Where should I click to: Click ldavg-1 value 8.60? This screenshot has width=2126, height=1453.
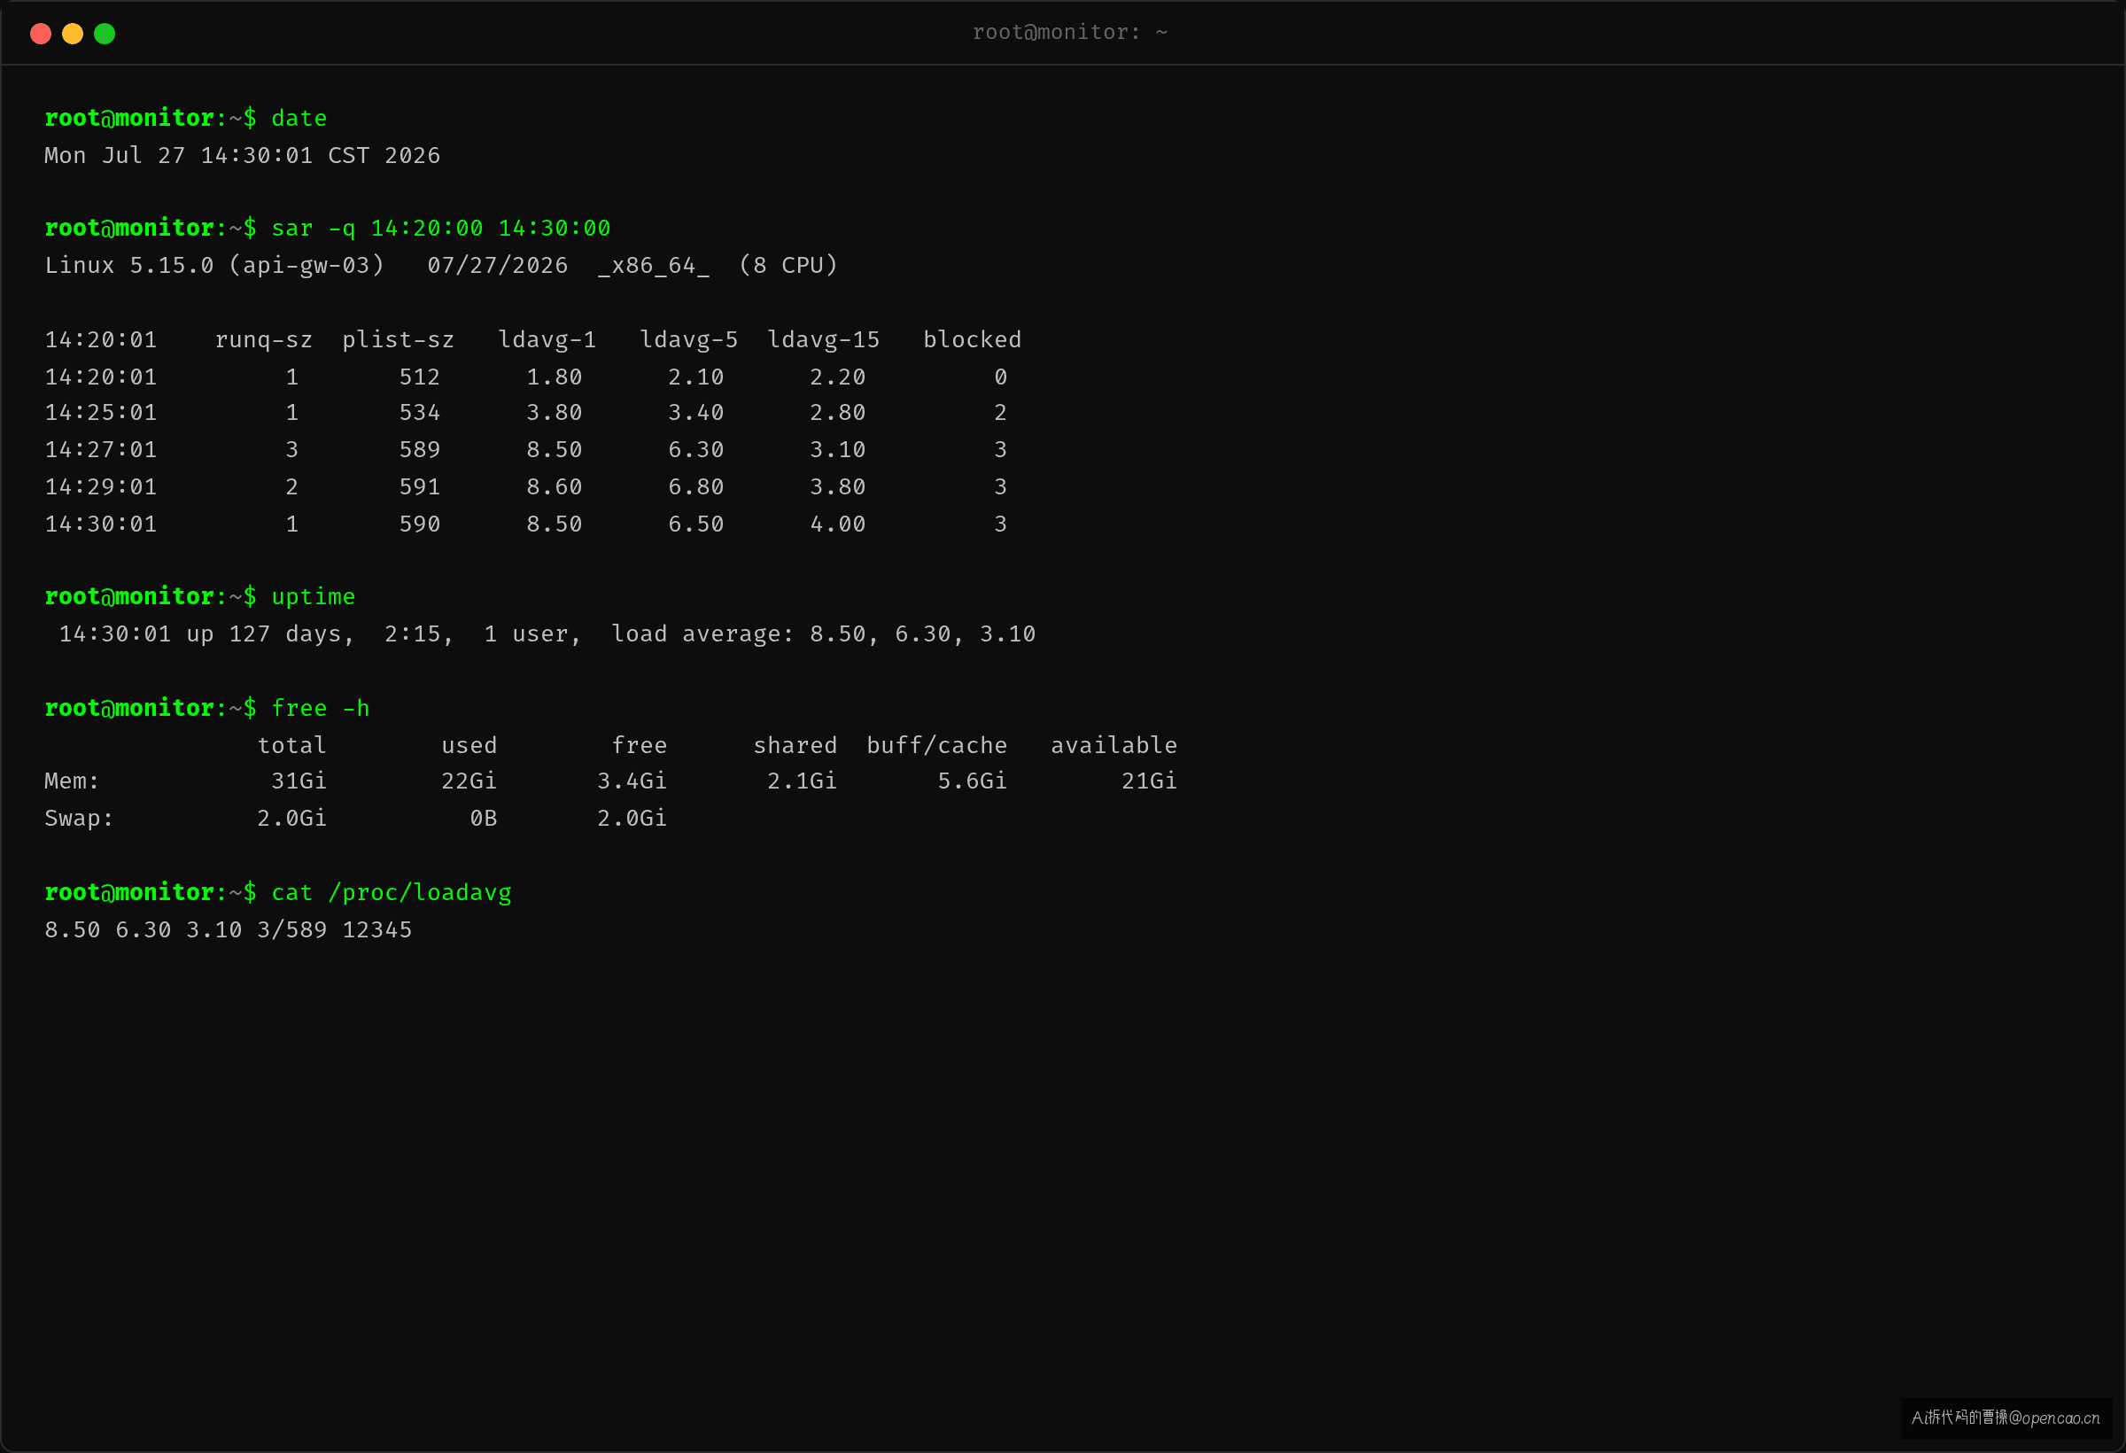click(555, 486)
